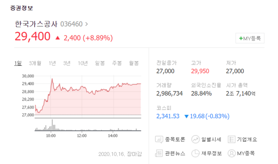Show the 3년 chart period
Screen dimensions: 278x164
67,63
